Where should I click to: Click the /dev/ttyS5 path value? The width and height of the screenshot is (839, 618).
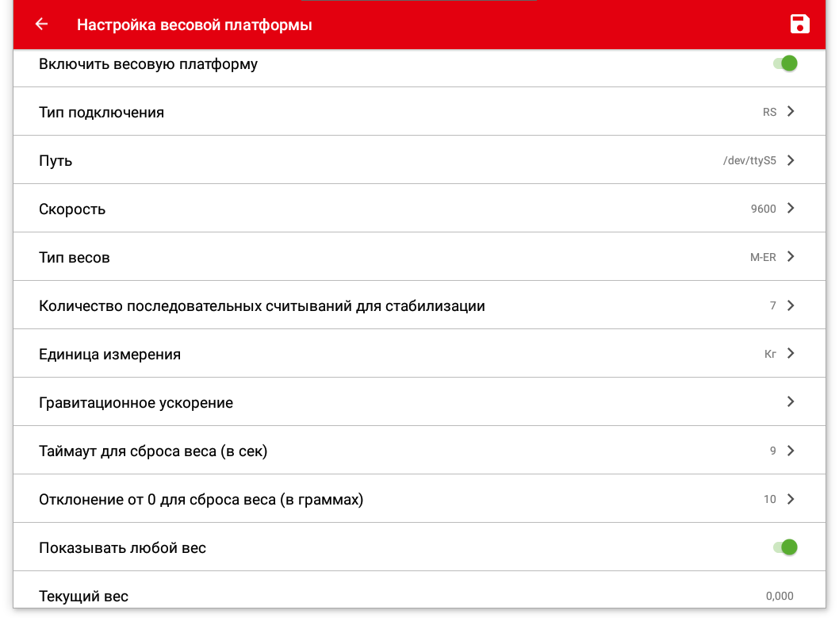749,161
